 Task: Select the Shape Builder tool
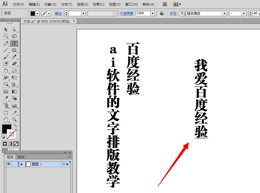6,84
